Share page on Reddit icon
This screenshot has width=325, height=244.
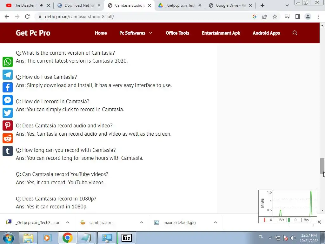pos(8,138)
